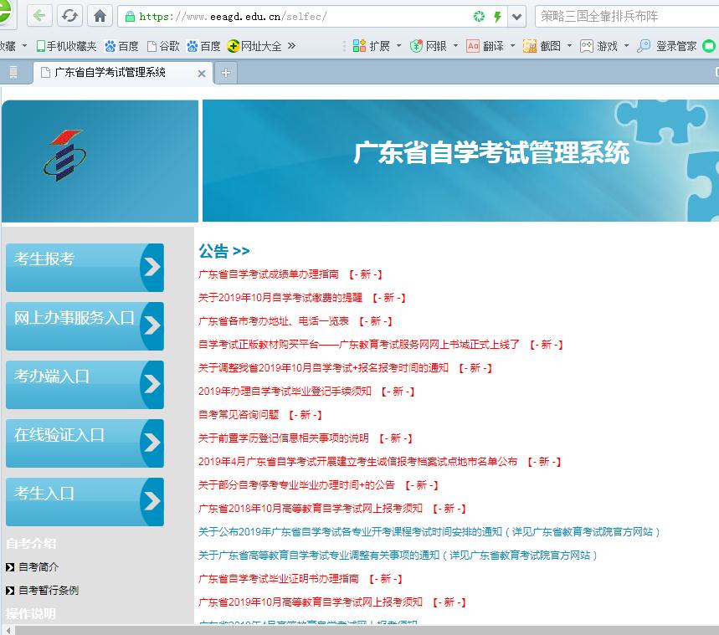Open the address bar history dropdown arrow
The height and width of the screenshot is (635, 719).
pos(516,14)
